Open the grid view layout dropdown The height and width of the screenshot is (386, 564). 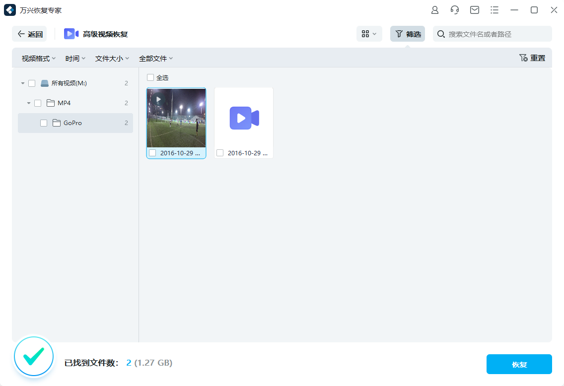369,34
